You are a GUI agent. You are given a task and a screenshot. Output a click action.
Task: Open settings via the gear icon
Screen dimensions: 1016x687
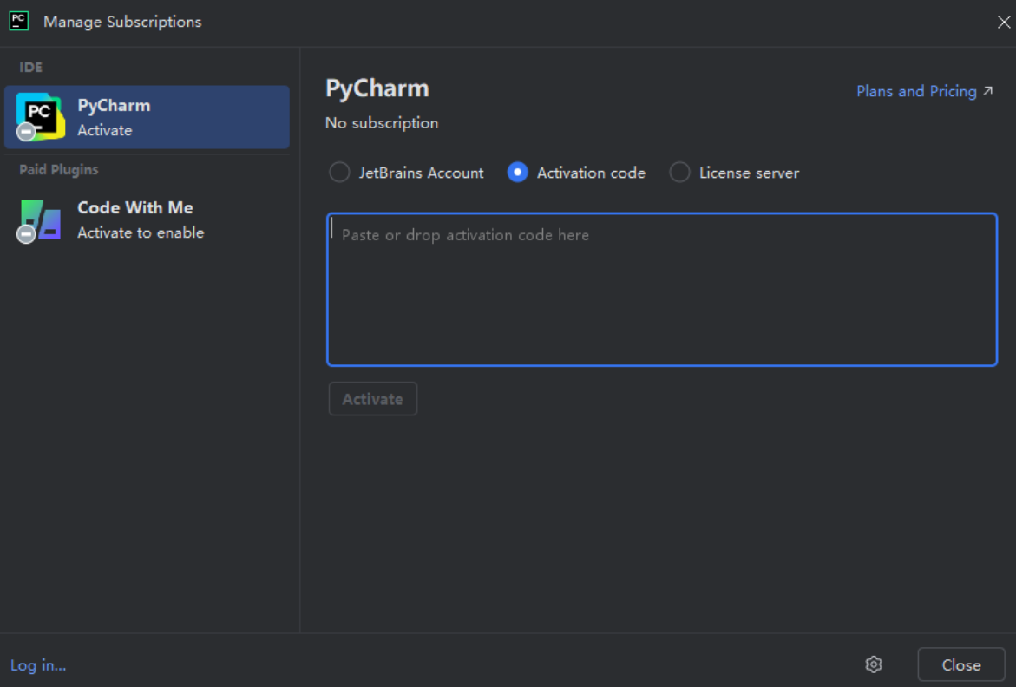[x=874, y=664]
